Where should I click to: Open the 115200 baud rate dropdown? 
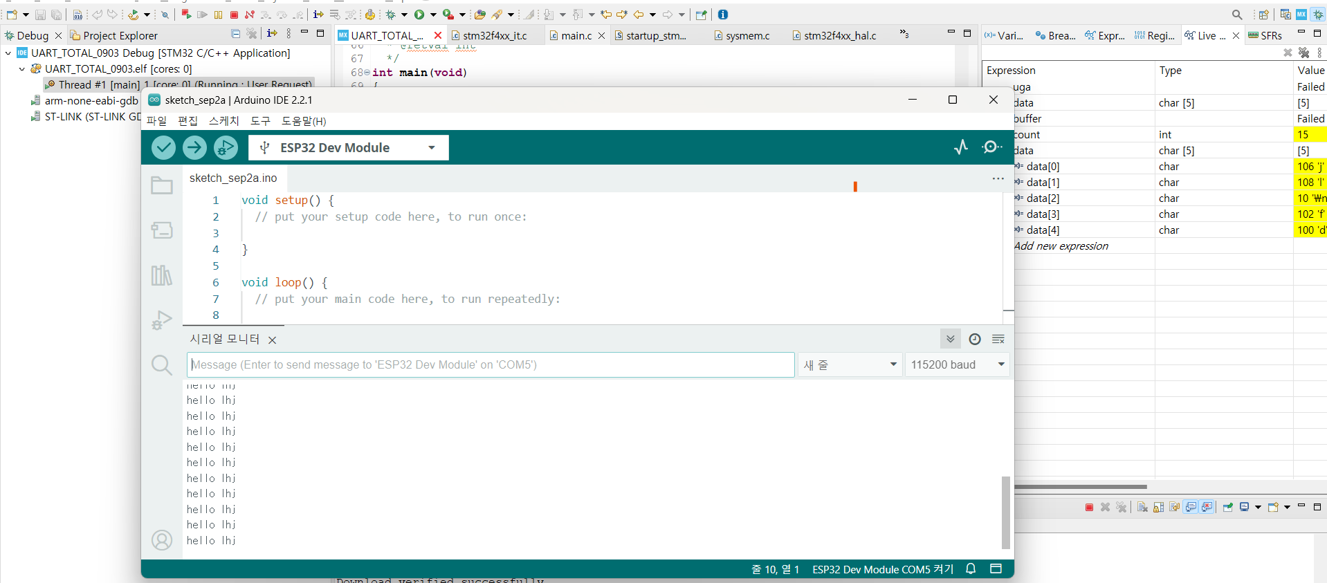[x=958, y=364]
